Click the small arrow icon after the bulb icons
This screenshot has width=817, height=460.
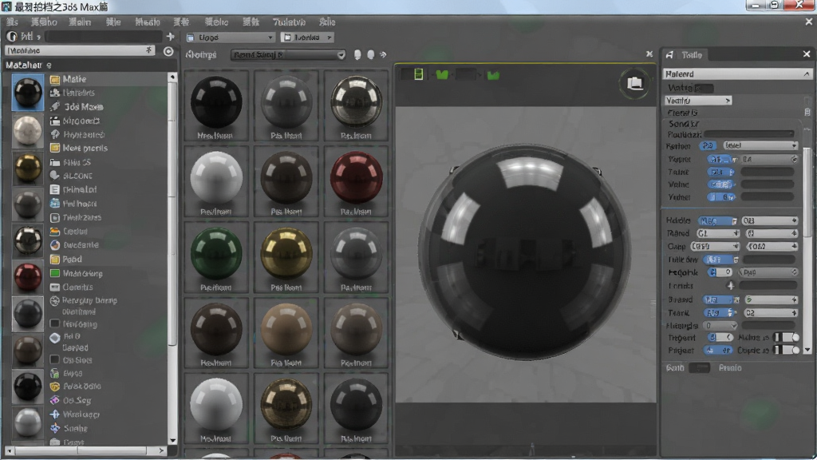384,54
